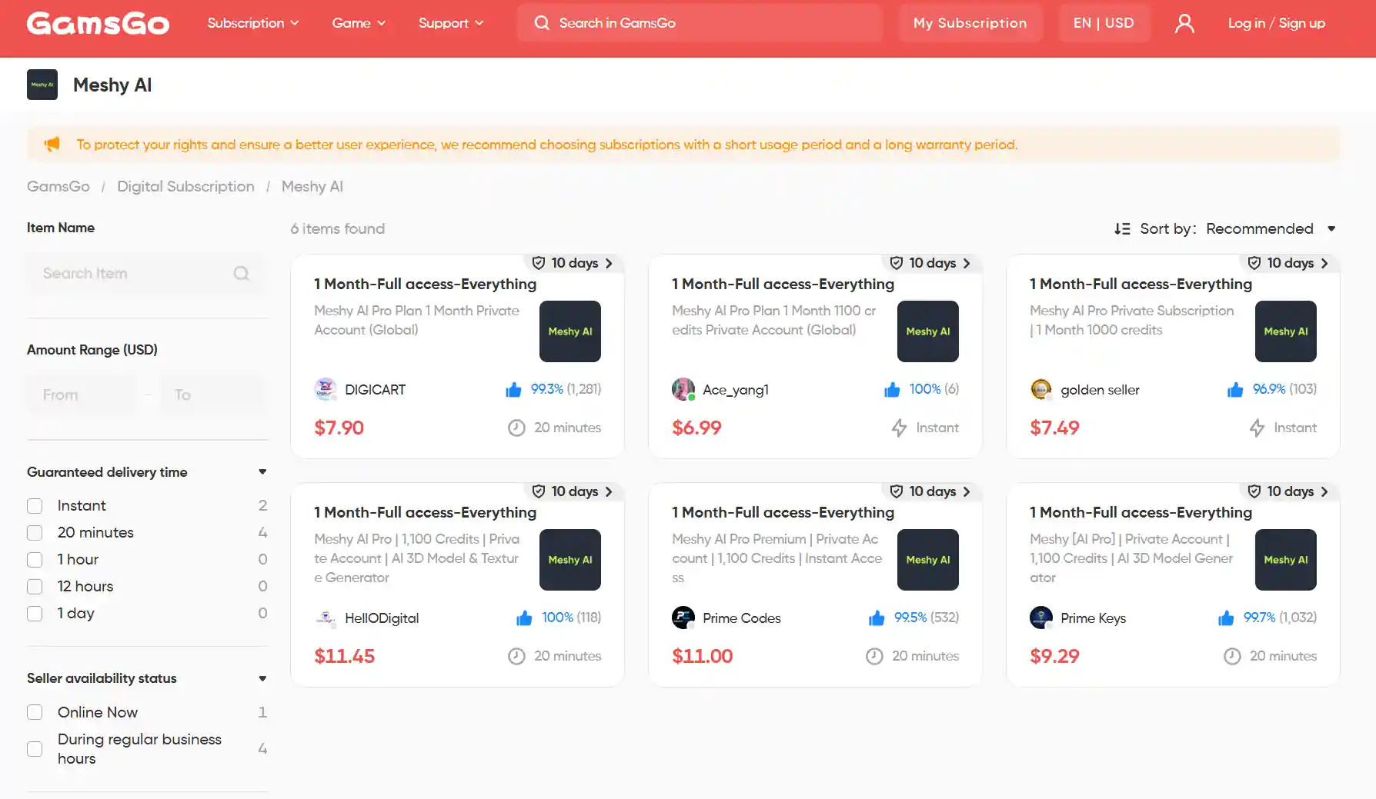The width and height of the screenshot is (1376, 799).
Task: Click the amount range To field
Action: pos(214,395)
